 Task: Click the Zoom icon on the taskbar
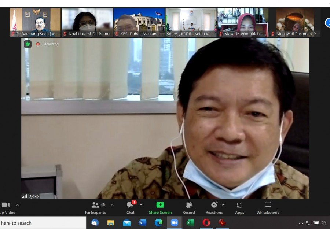[x=174, y=222]
